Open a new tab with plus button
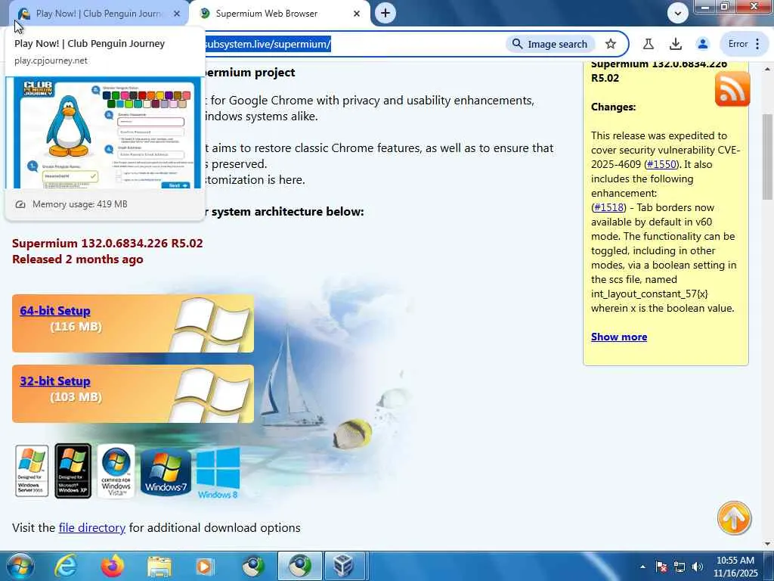The image size is (774, 581). pos(385,13)
